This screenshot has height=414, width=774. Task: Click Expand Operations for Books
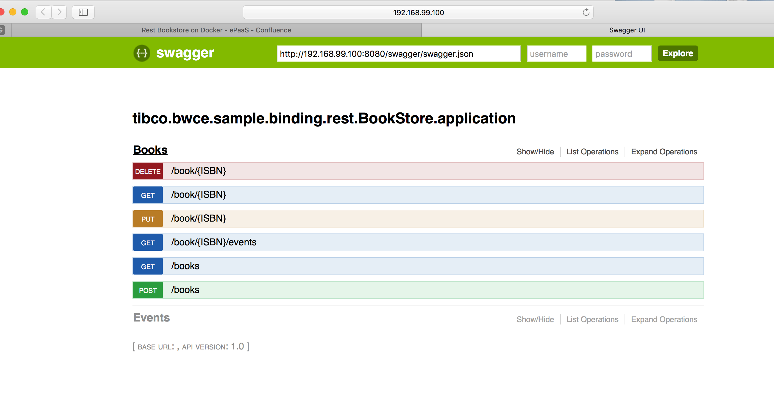tap(664, 152)
